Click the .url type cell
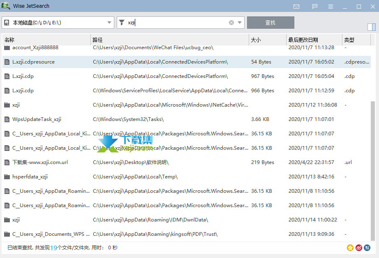 click(348, 162)
